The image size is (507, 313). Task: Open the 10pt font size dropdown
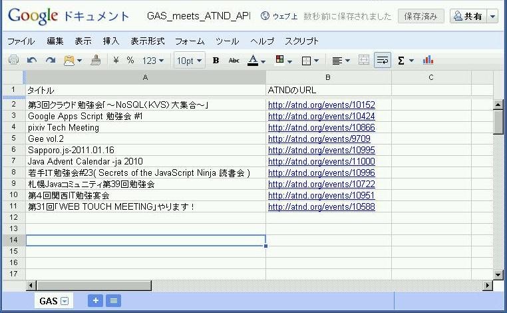(189, 61)
